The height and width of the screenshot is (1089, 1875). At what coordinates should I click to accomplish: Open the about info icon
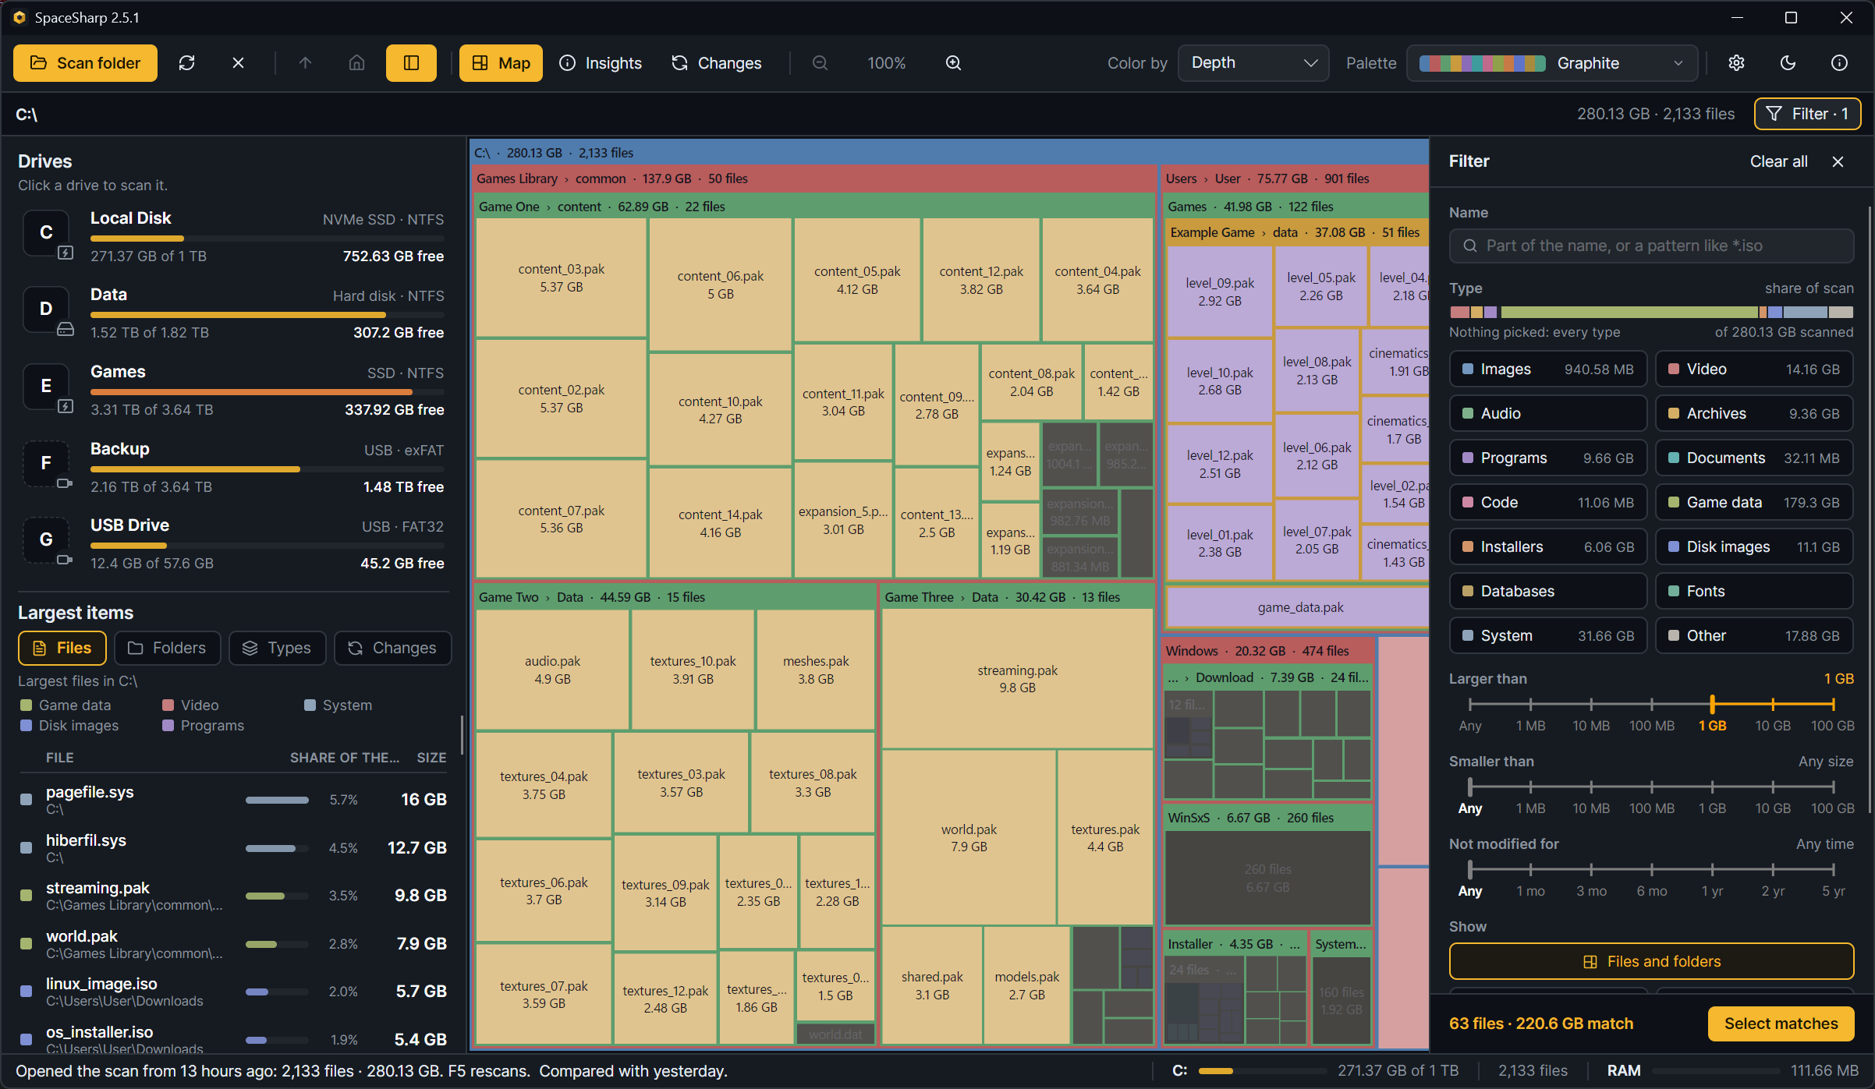(1839, 63)
